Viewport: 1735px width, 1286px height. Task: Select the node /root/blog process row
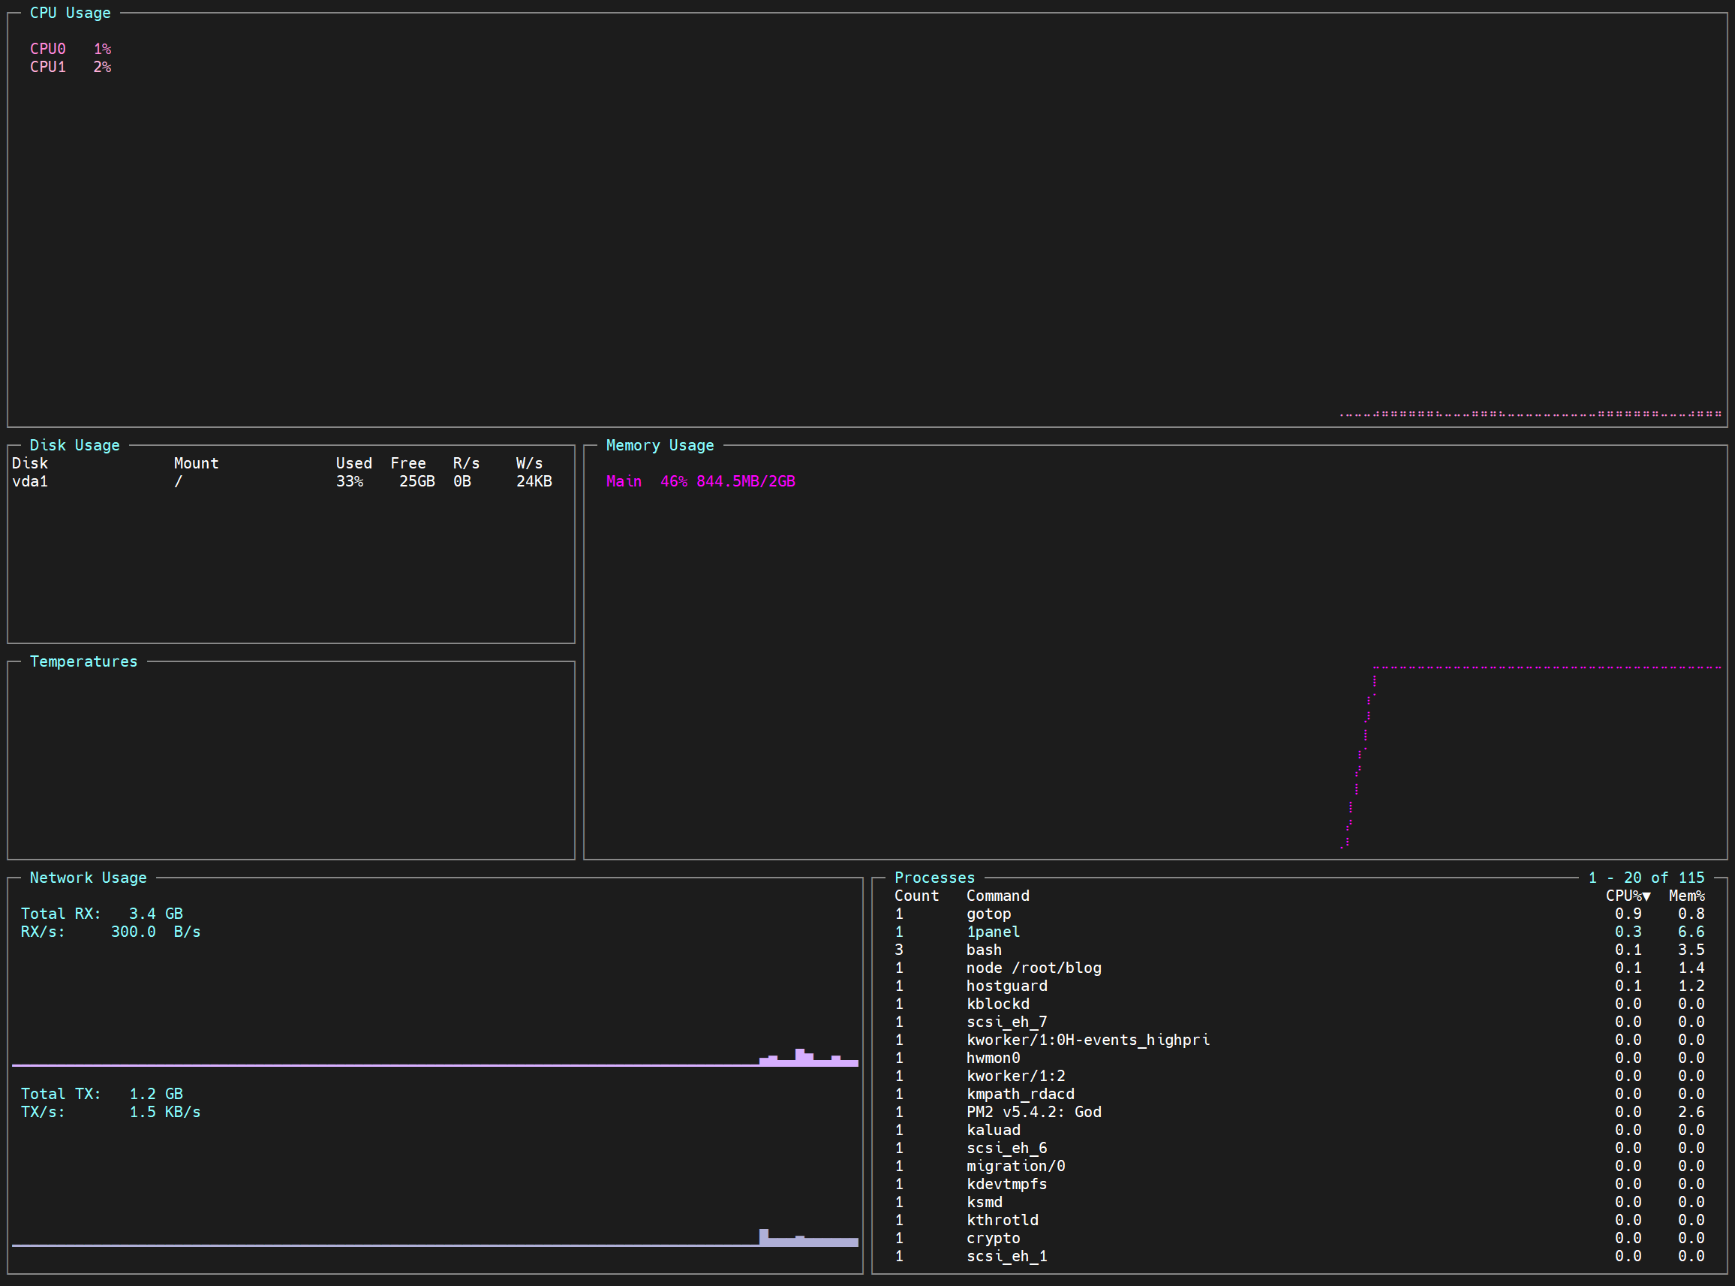(1299, 968)
